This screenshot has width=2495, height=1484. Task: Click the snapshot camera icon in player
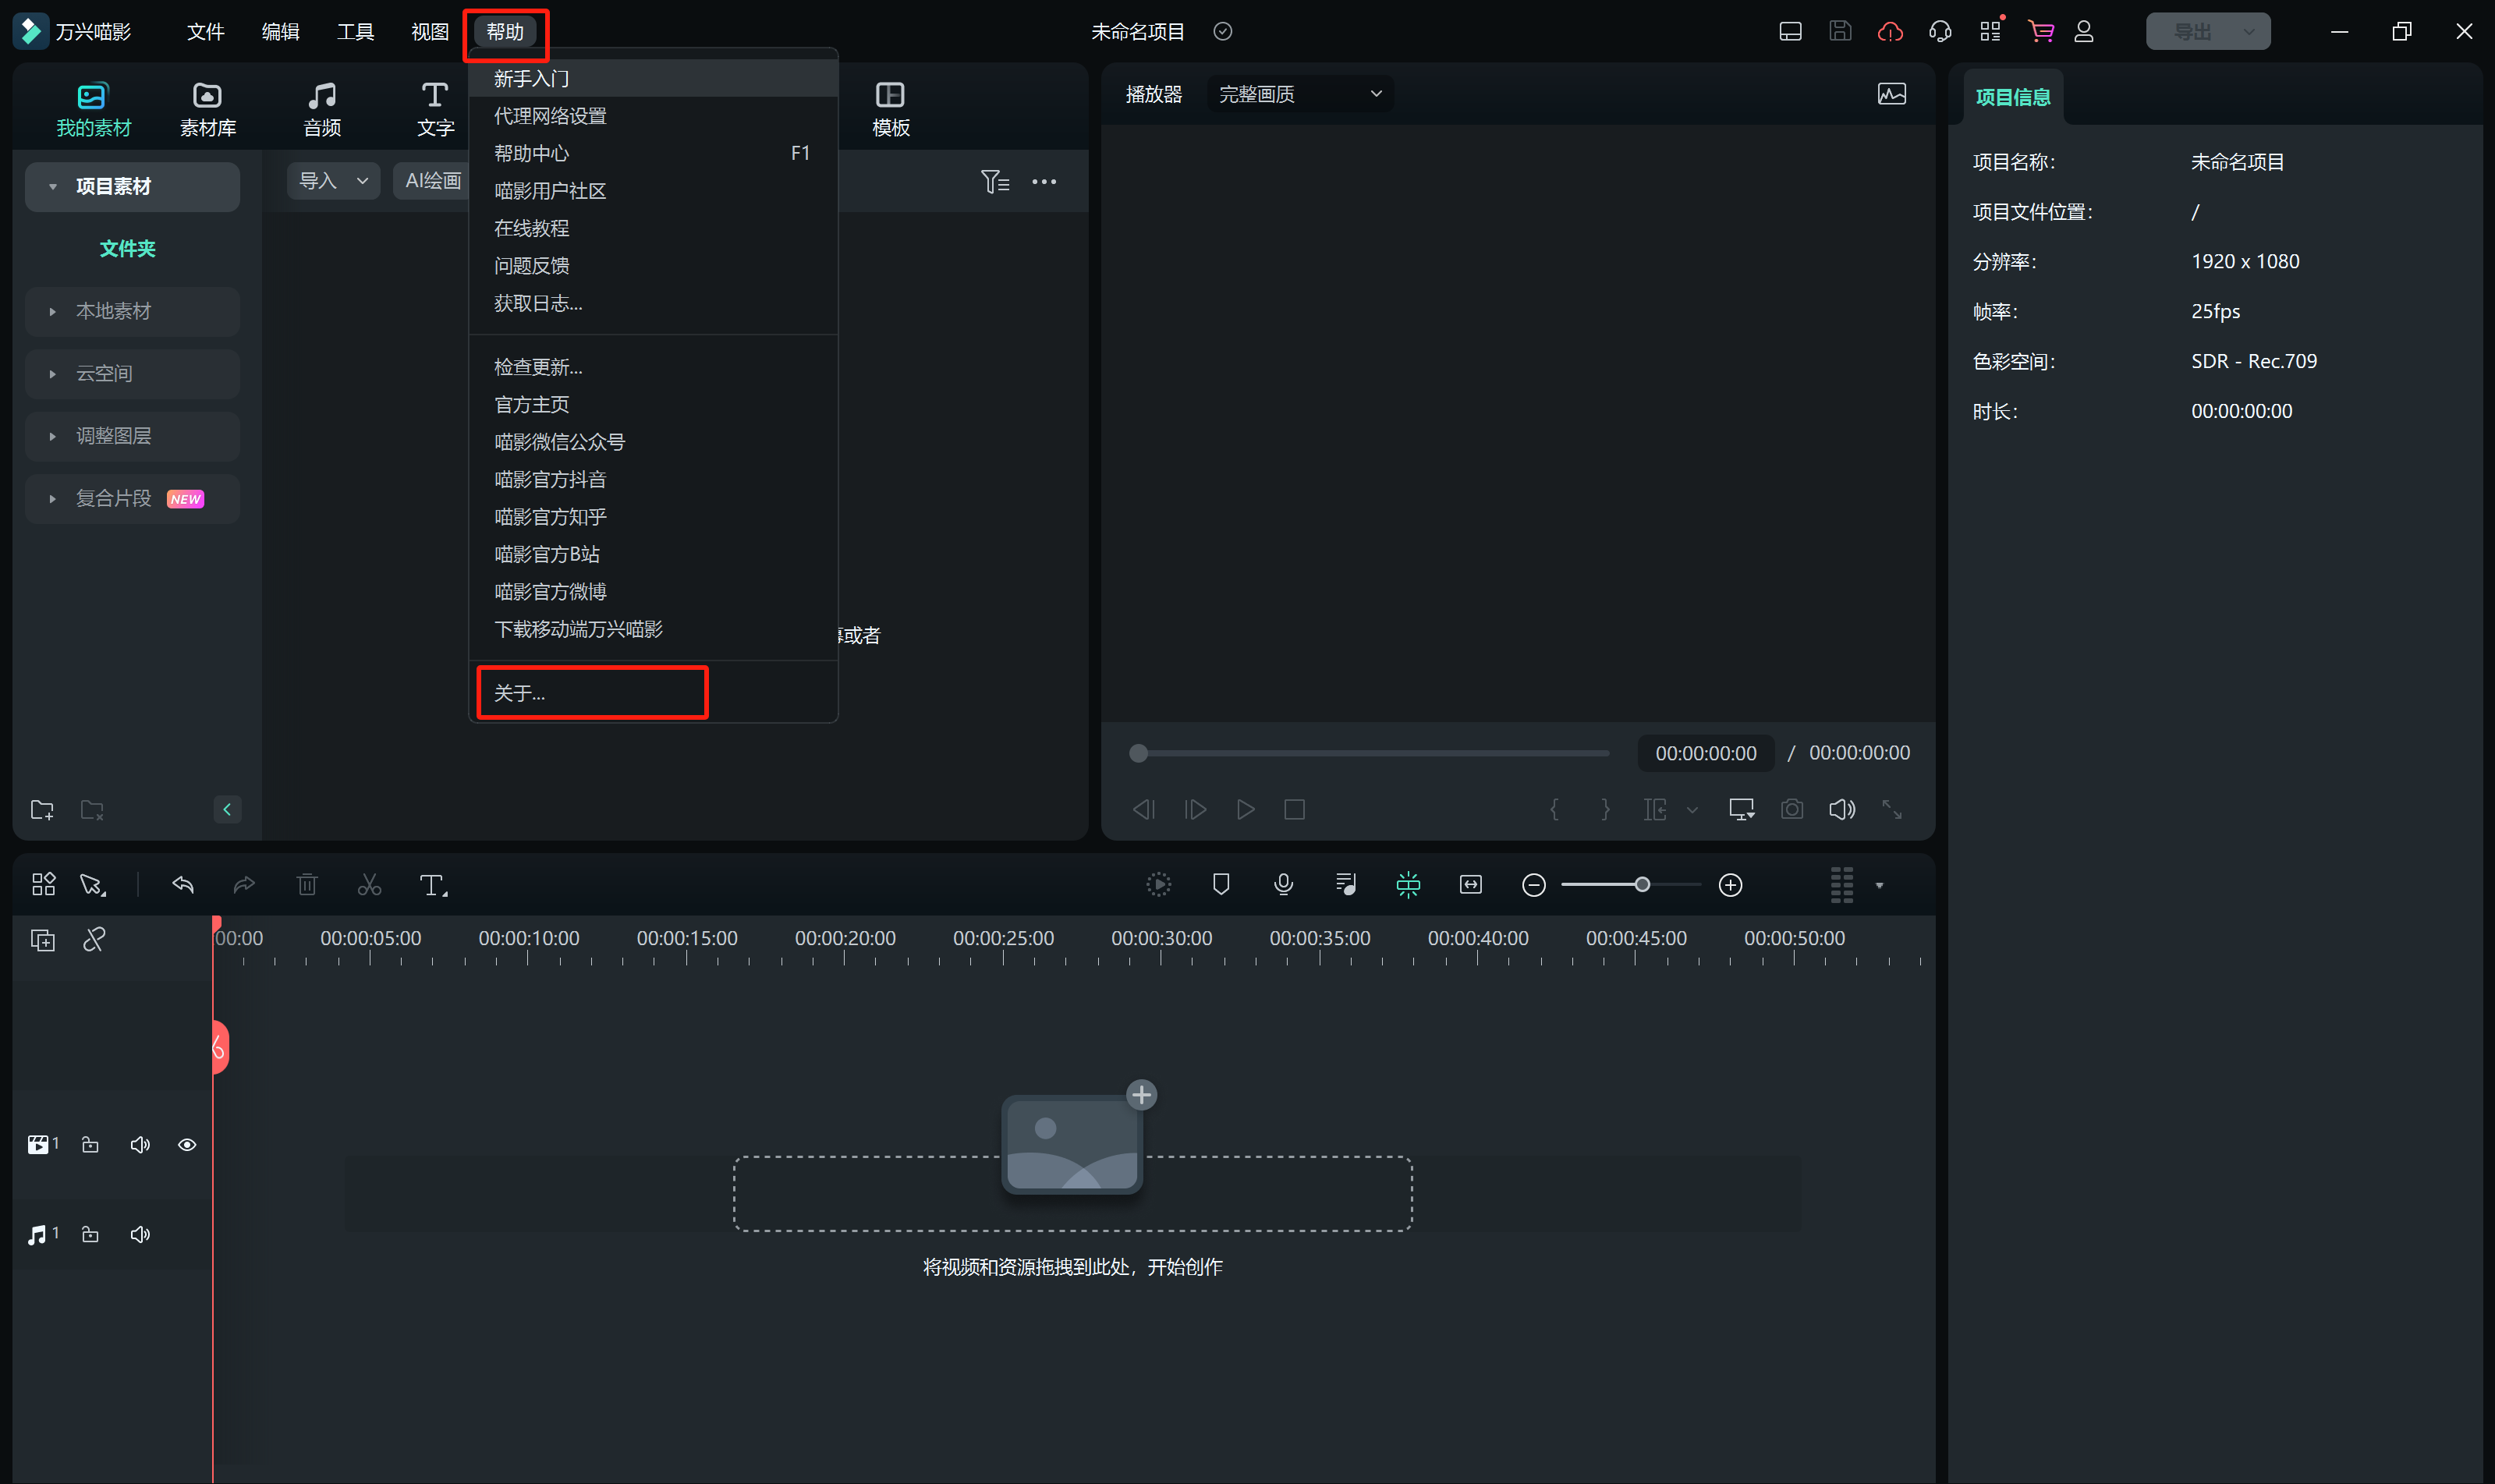click(x=1792, y=809)
